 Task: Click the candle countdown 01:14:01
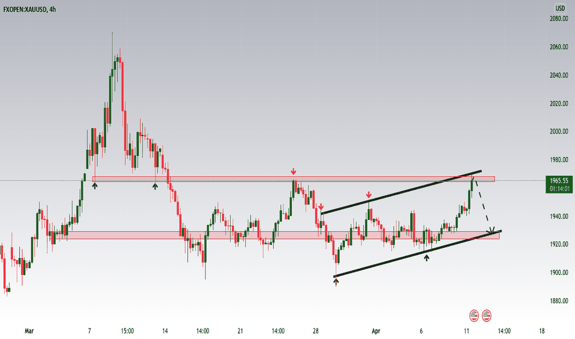tap(559, 189)
